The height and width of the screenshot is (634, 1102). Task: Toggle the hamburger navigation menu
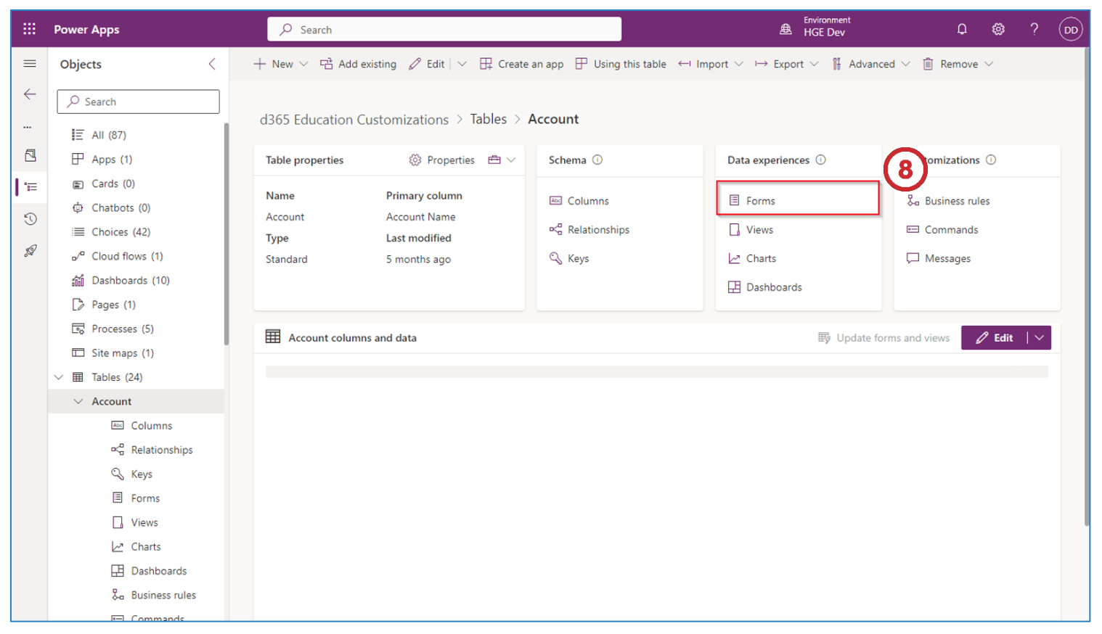30,64
